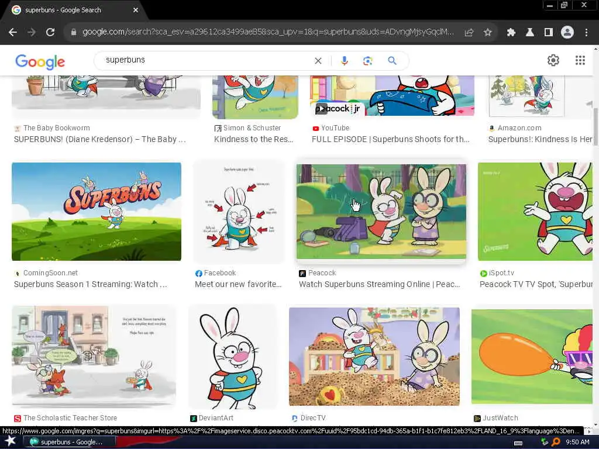599x449 pixels.
Task: Click The Scholastic Teacher Store label
Action: [70, 418]
